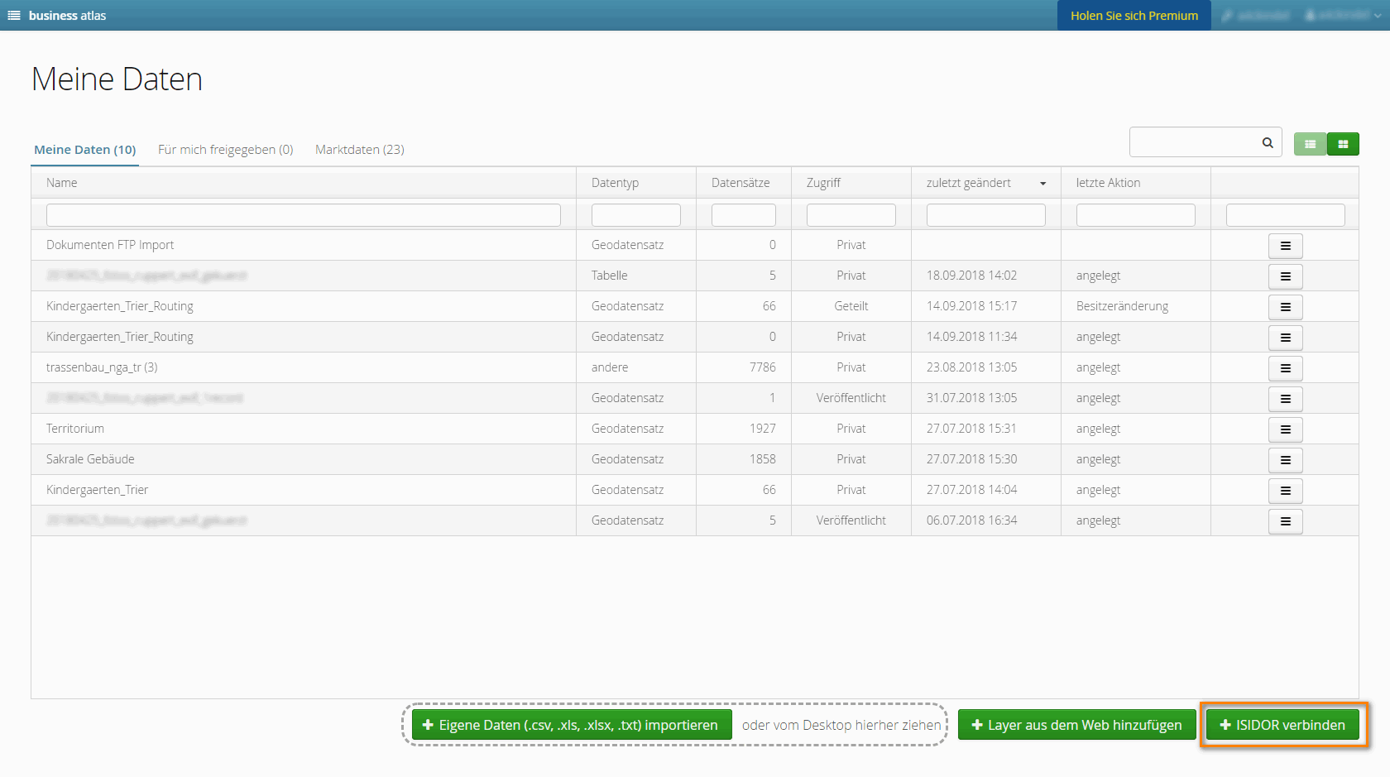Focus the filter field above the action menus
This screenshot has height=777, width=1390.
point(1285,215)
